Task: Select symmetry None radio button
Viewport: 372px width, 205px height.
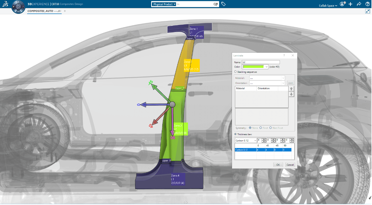Action: (250, 128)
